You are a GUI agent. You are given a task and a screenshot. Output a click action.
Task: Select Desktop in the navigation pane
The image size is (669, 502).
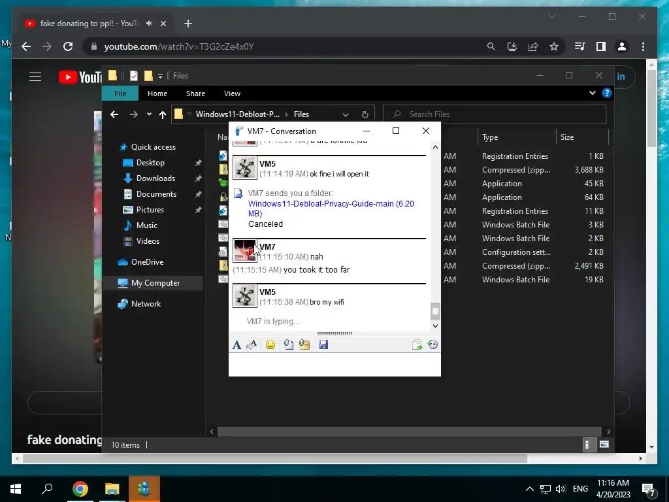pos(150,163)
